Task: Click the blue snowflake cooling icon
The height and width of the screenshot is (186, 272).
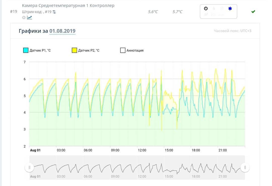Action: click(230, 9)
